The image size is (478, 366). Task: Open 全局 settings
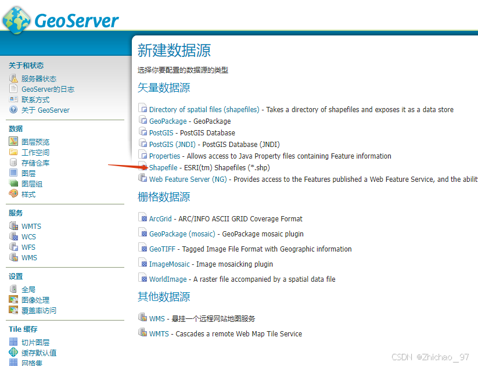click(x=28, y=289)
